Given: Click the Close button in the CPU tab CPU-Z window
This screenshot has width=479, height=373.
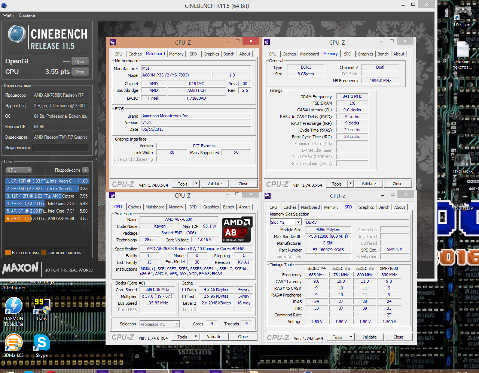Looking at the screenshot, I should pos(243,337).
